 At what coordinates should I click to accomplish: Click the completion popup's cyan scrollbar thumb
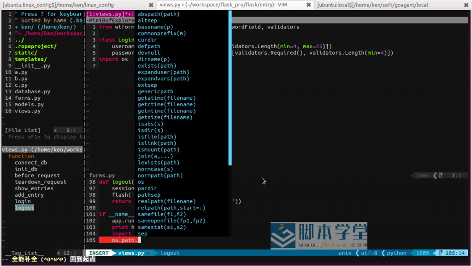tap(230, 88)
